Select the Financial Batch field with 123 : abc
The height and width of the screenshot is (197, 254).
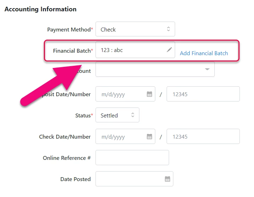tap(135, 50)
